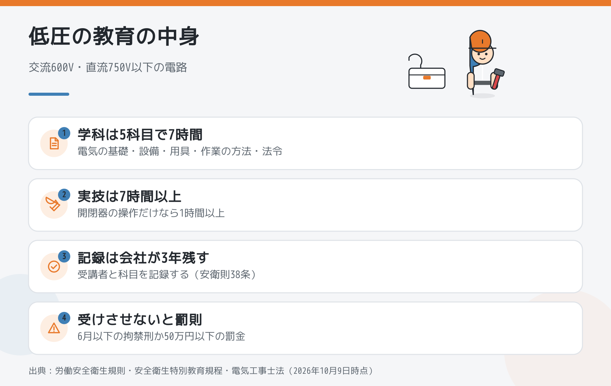Click the text 6月以下の拘禁刑か50万円以下の罰金
The height and width of the screenshot is (386, 611).
(161, 336)
